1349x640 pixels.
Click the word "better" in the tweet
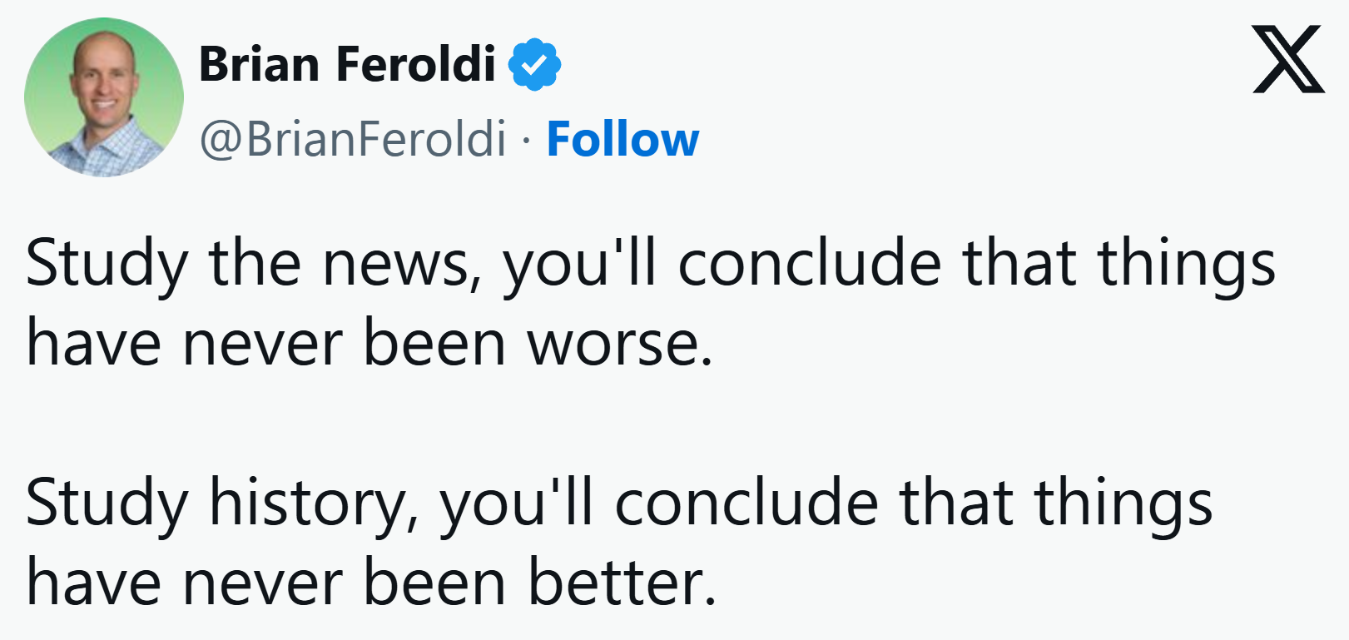(x=622, y=582)
